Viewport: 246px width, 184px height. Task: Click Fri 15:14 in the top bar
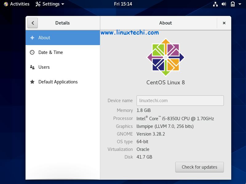coord(123,4)
